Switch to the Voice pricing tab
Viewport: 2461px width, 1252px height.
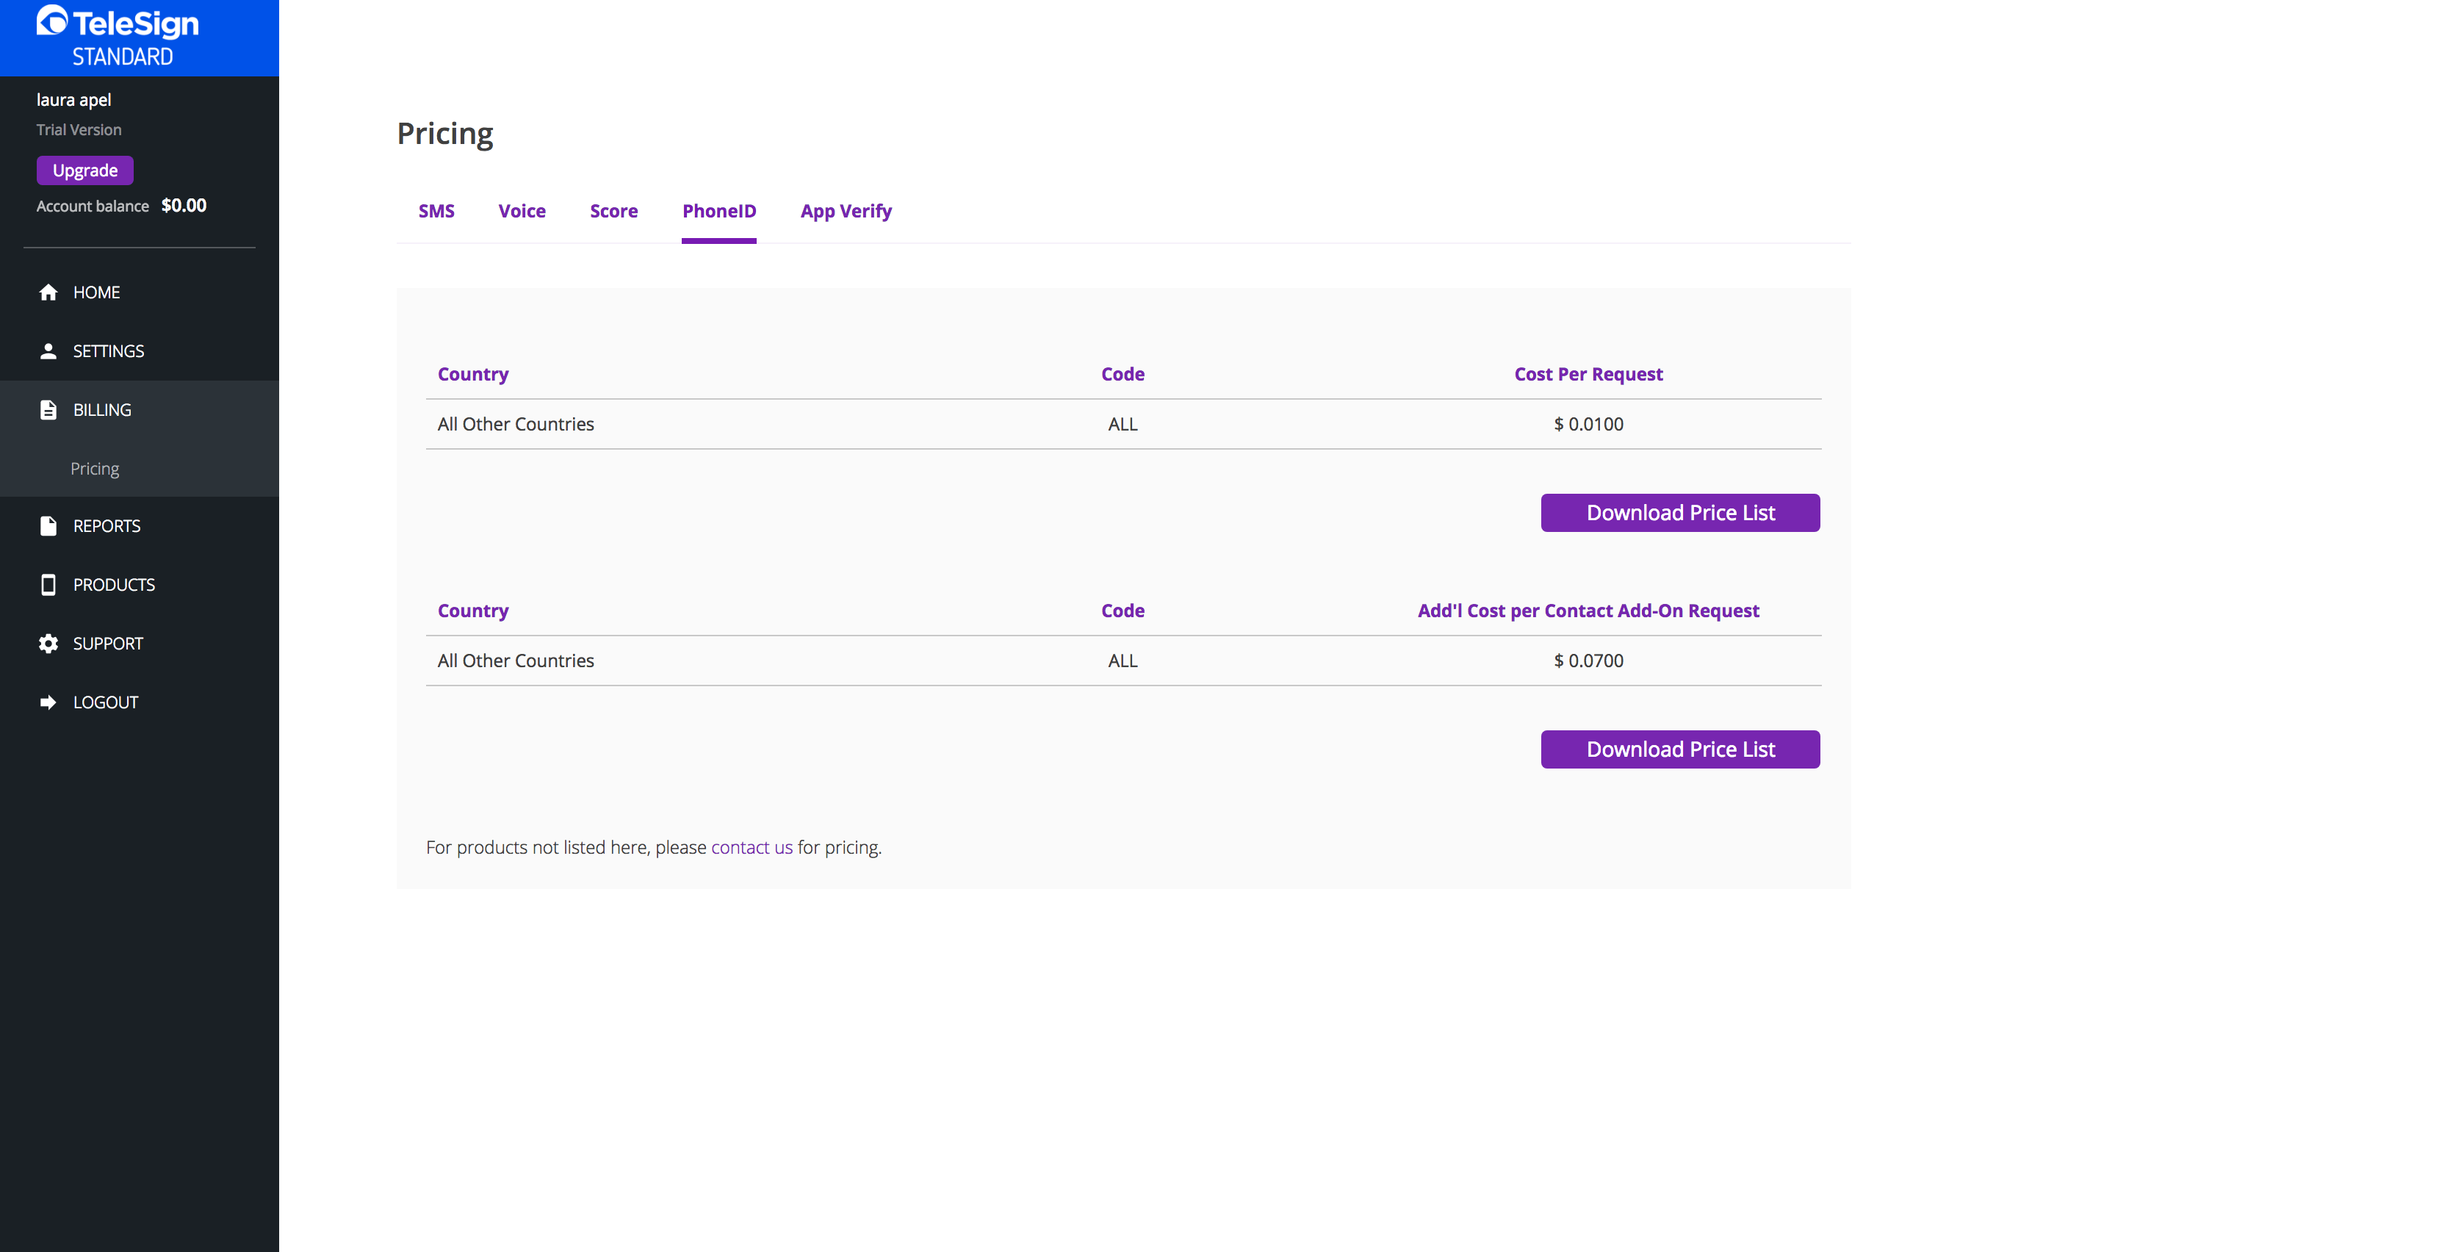click(x=522, y=211)
